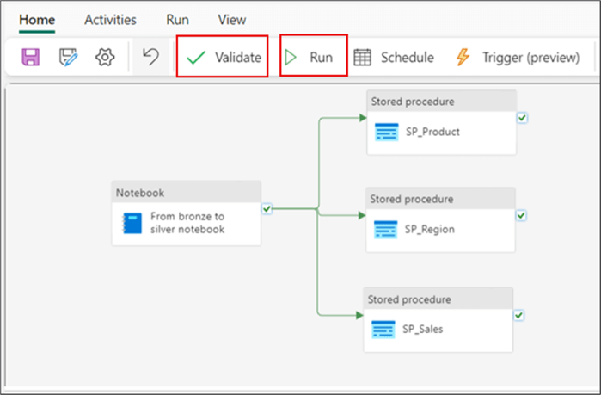Toggle the SP_Sales activity status checkbox

click(518, 316)
